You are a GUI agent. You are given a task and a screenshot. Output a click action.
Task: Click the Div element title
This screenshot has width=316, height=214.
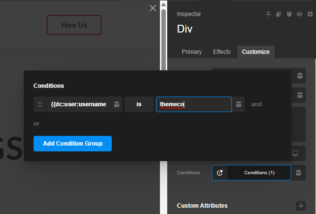pyautogui.click(x=185, y=29)
